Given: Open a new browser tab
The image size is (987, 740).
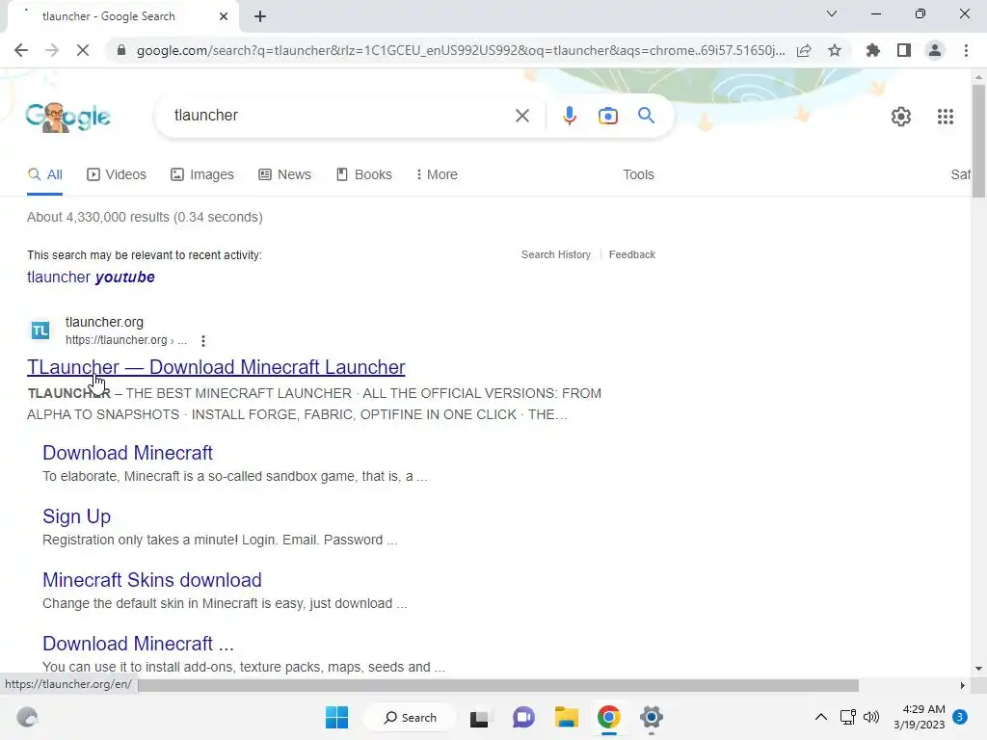Looking at the screenshot, I should point(260,16).
